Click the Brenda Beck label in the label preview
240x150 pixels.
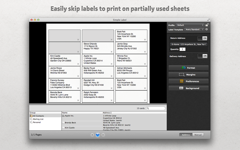pyautogui.click(x=65, y=96)
